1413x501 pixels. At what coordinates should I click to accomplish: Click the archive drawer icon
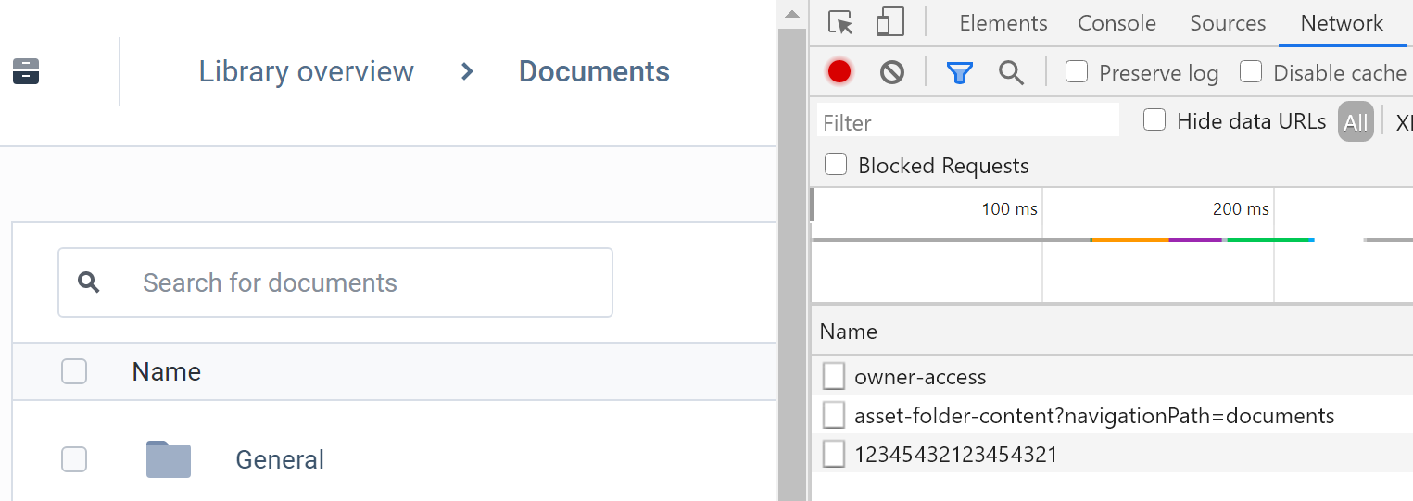tap(26, 71)
